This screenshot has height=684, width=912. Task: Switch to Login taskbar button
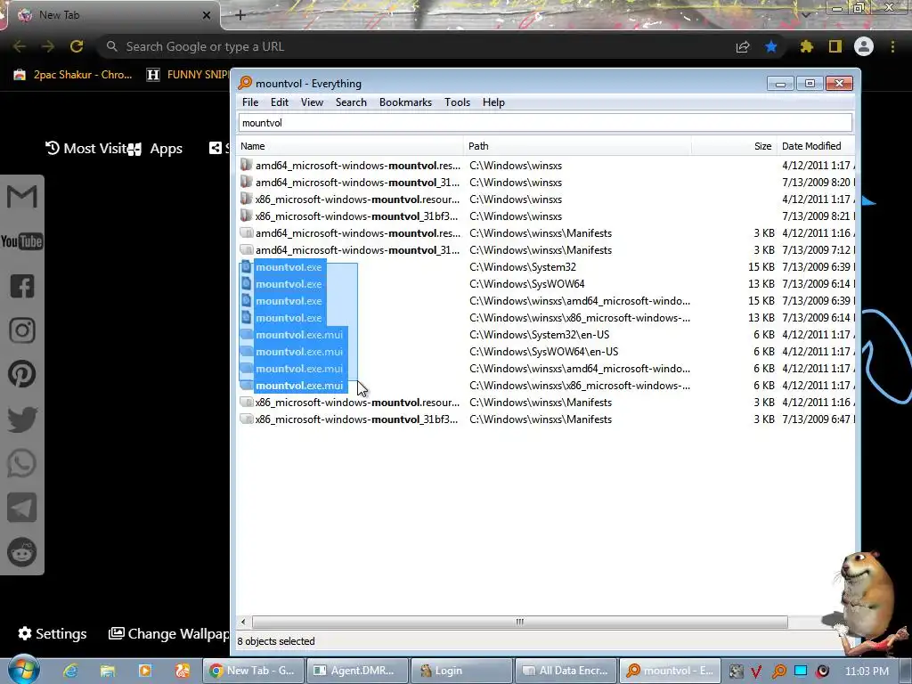(x=461, y=671)
